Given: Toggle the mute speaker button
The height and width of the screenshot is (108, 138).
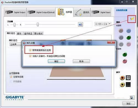Looking at the screenshot, I should pos(81,25).
